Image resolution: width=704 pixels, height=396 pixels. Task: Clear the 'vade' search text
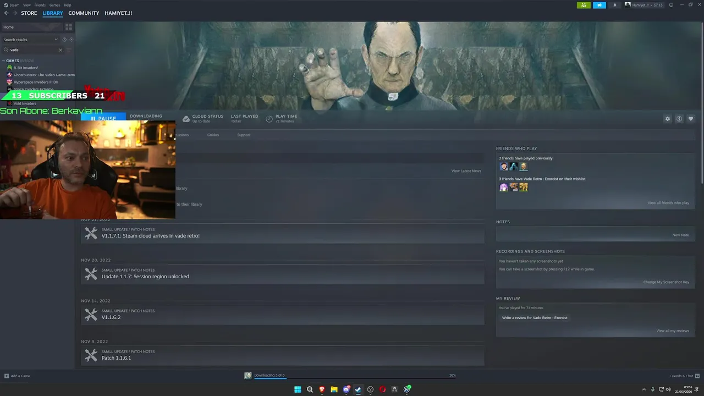[x=61, y=50]
